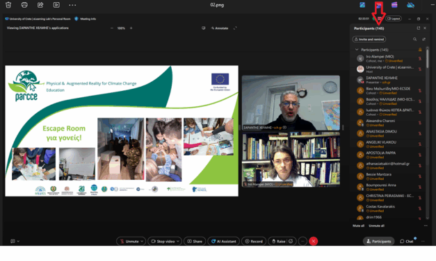Click Stop video
This screenshot has width=436, height=261.
click(163, 242)
